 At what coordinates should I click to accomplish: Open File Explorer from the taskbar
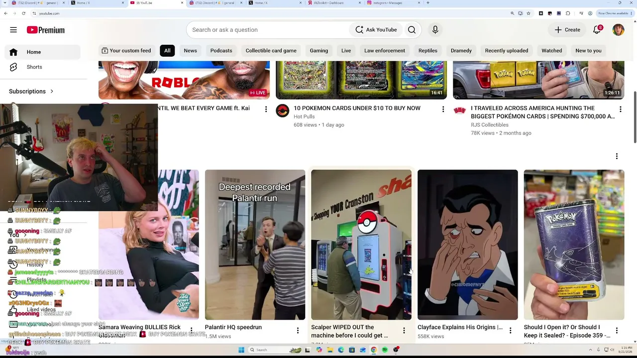point(330,350)
